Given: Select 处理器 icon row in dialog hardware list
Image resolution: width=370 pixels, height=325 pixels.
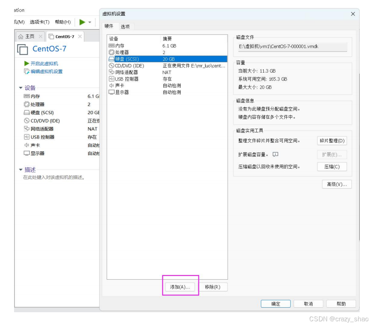Looking at the screenshot, I should 111,52.
